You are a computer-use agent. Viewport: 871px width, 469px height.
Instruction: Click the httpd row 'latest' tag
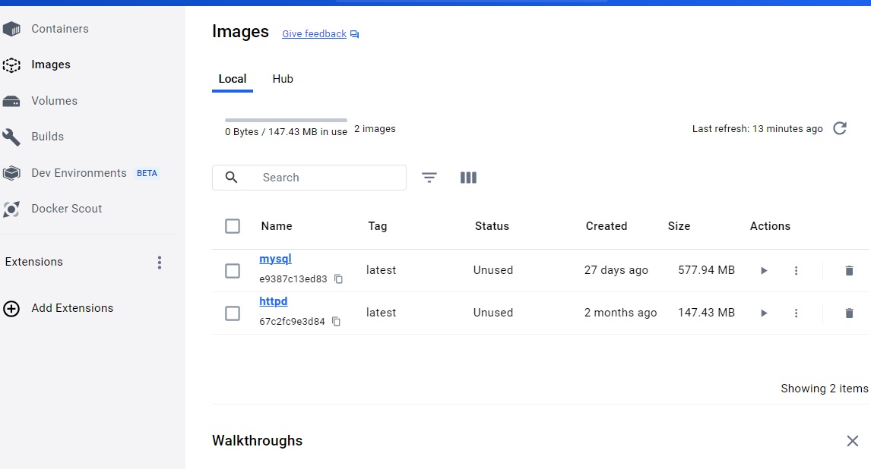coord(381,313)
